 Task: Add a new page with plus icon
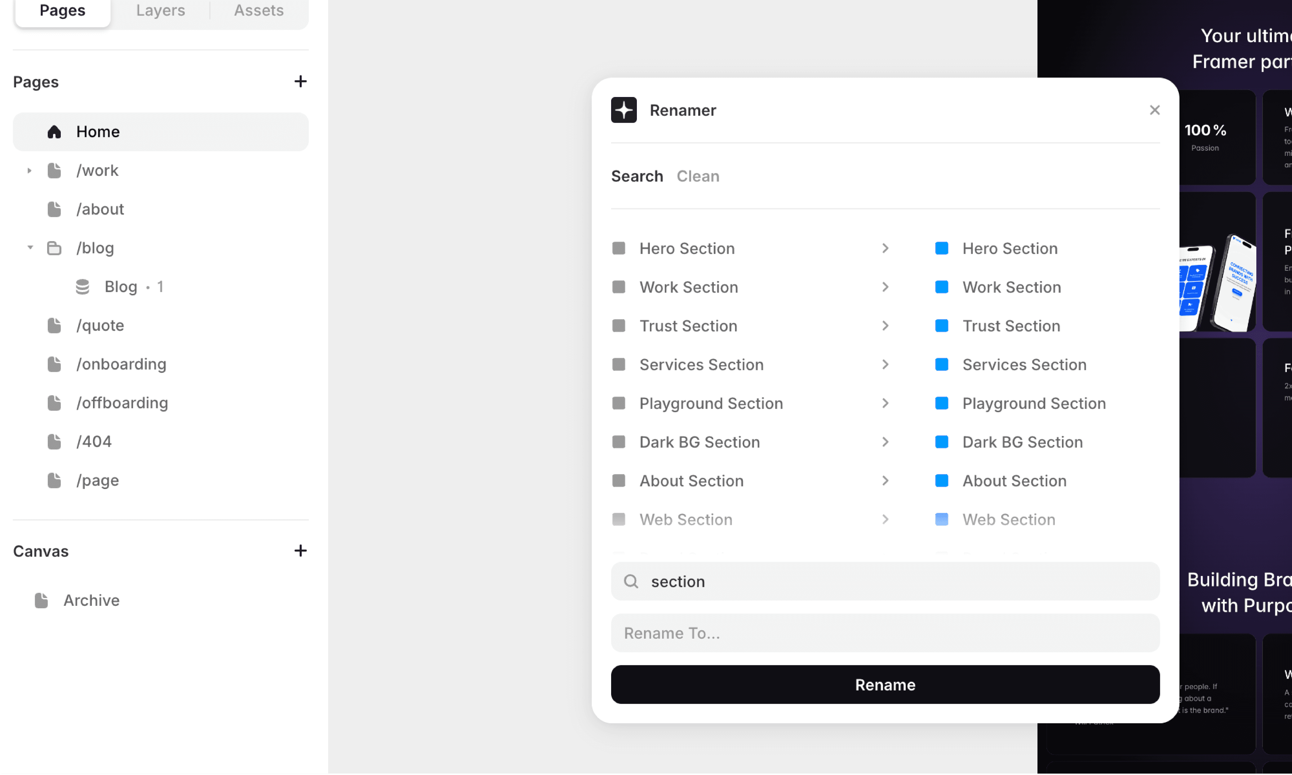[x=300, y=81]
